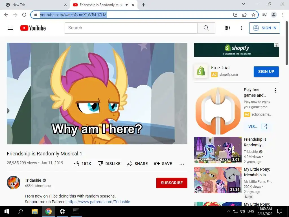
Task: Mute the Friendship is Randomly tab
Action: tap(127, 5)
